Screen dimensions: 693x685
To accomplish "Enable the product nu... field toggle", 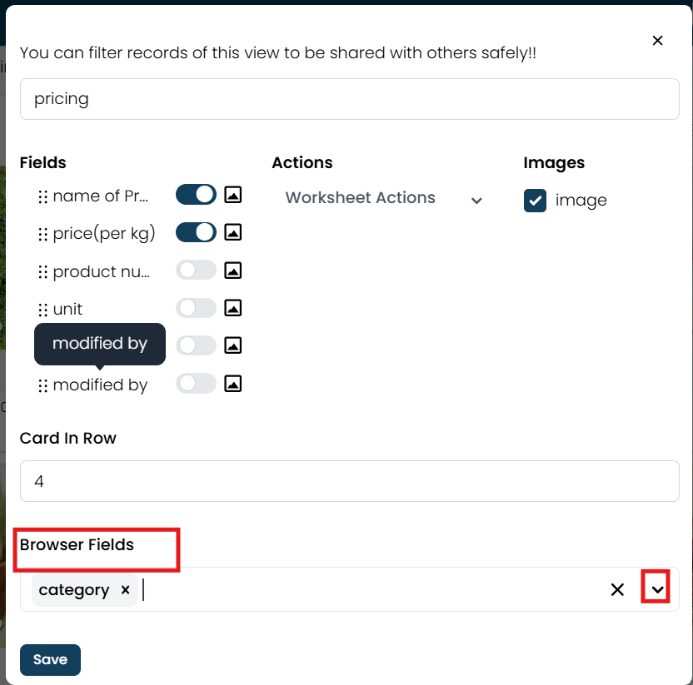I will tap(196, 271).
